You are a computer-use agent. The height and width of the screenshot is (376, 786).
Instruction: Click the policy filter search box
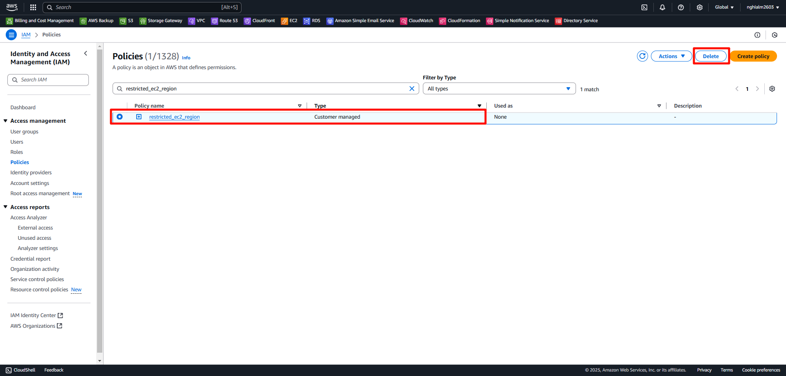coord(266,89)
